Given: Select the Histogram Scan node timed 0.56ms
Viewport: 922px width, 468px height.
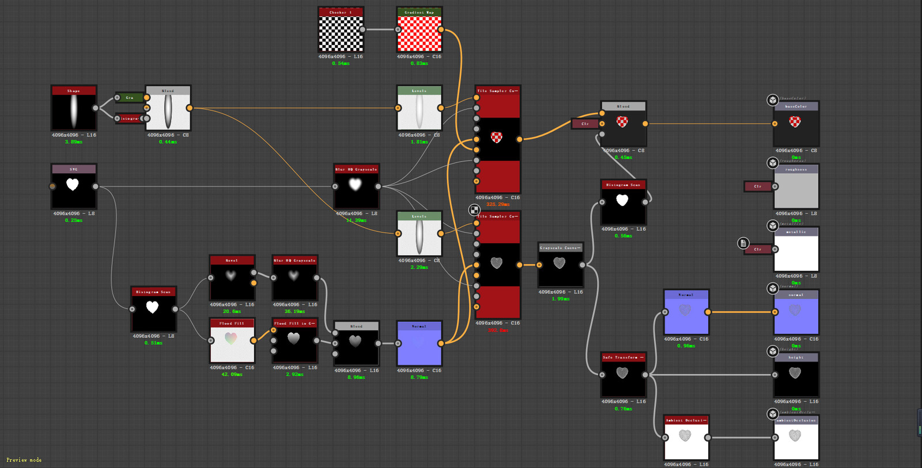Looking at the screenshot, I should pyautogui.click(x=624, y=202).
